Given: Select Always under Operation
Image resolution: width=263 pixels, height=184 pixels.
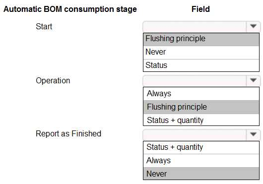Looking at the screenshot, I should [x=201, y=94].
